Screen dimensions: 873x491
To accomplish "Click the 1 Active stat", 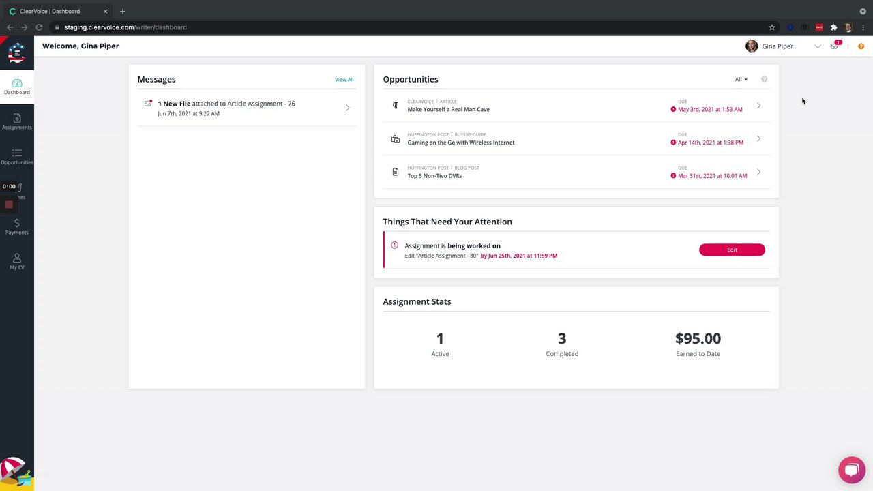I will point(440,344).
